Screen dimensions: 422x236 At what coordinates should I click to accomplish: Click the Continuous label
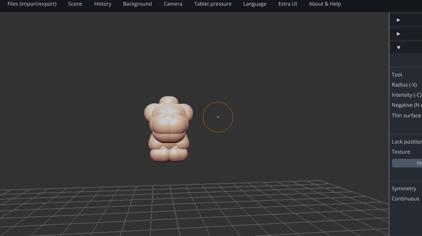(x=405, y=199)
